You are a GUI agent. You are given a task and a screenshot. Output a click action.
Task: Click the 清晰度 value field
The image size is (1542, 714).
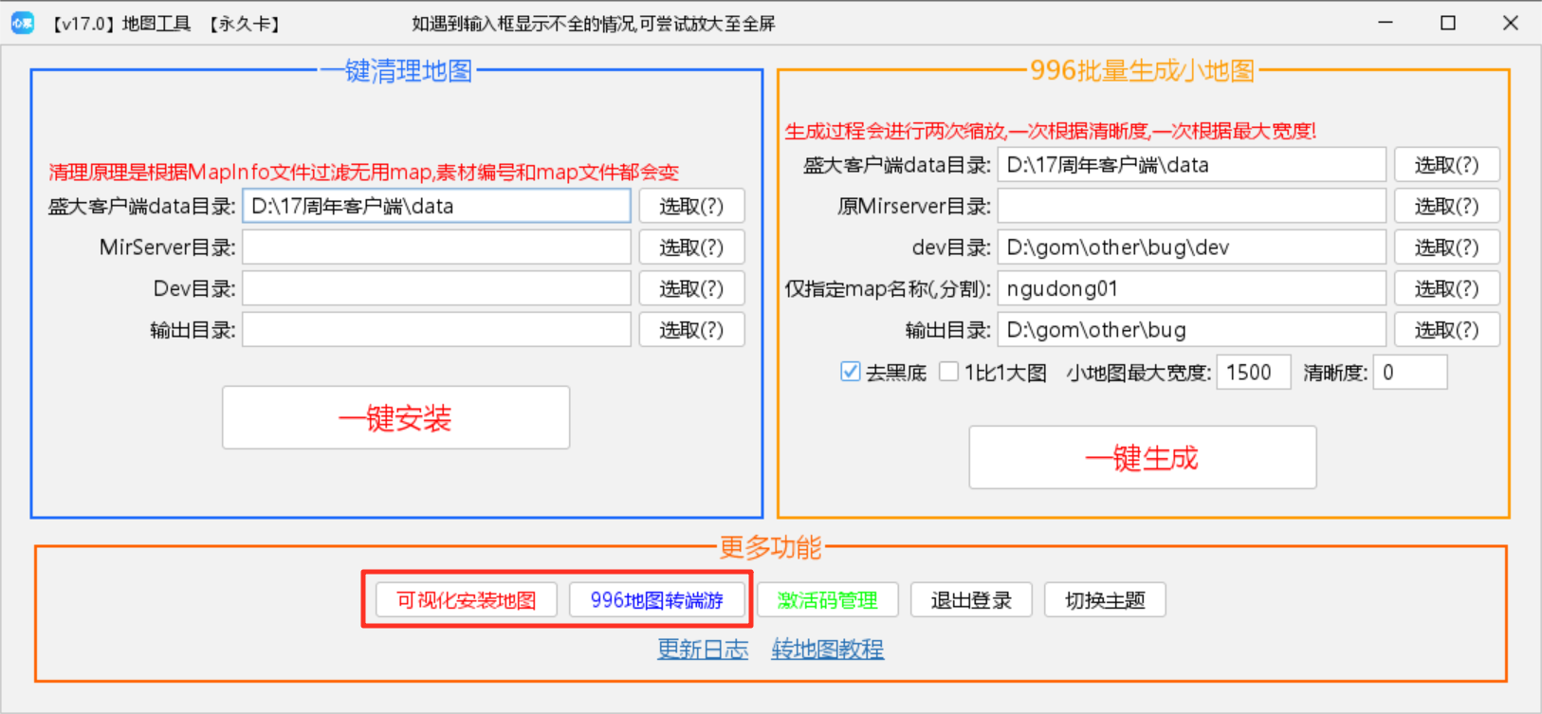click(x=1410, y=373)
